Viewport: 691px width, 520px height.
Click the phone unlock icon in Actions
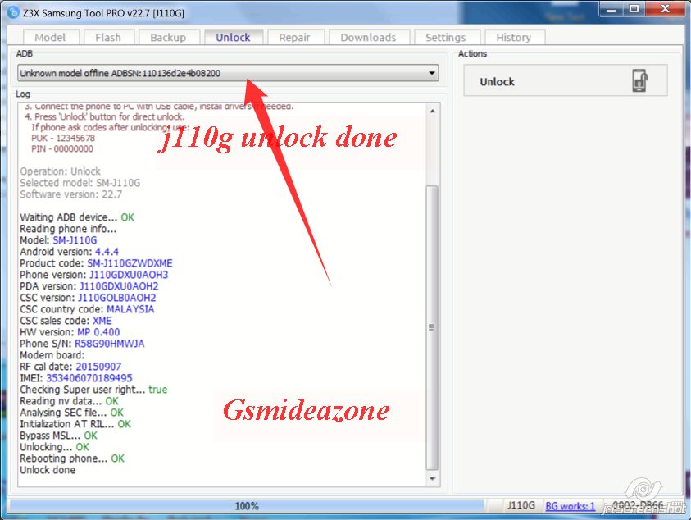pyautogui.click(x=640, y=80)
